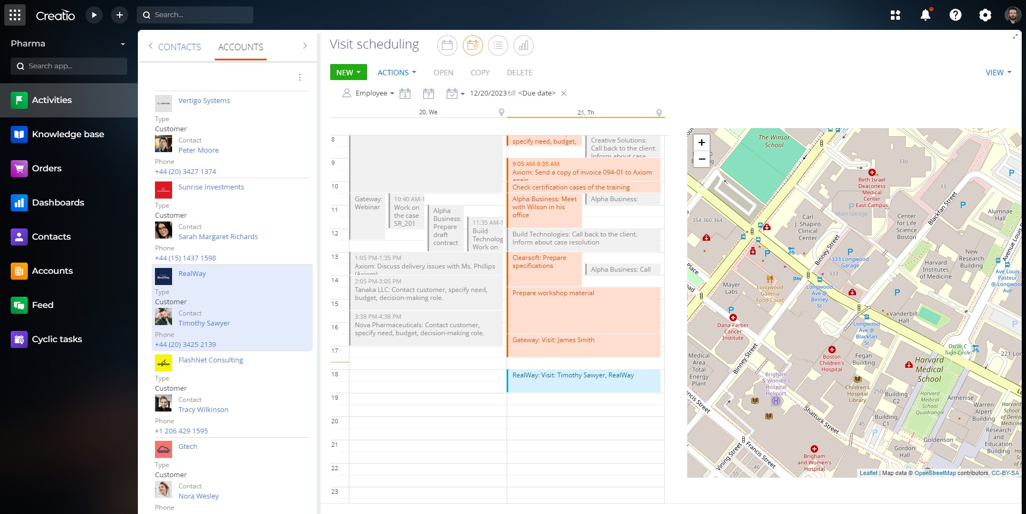Open contact Peter Moore

[198, 150]
